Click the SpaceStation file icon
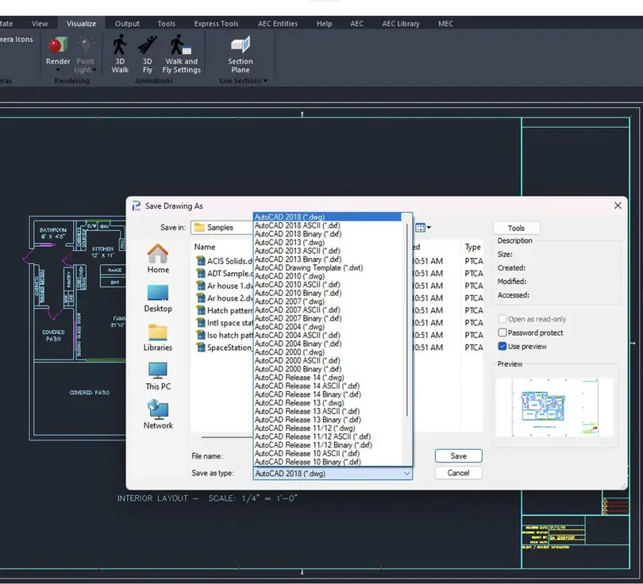Image resolution: width=643 pixels, height=584 pixels. pyautogui.click(x=201, y=347)
